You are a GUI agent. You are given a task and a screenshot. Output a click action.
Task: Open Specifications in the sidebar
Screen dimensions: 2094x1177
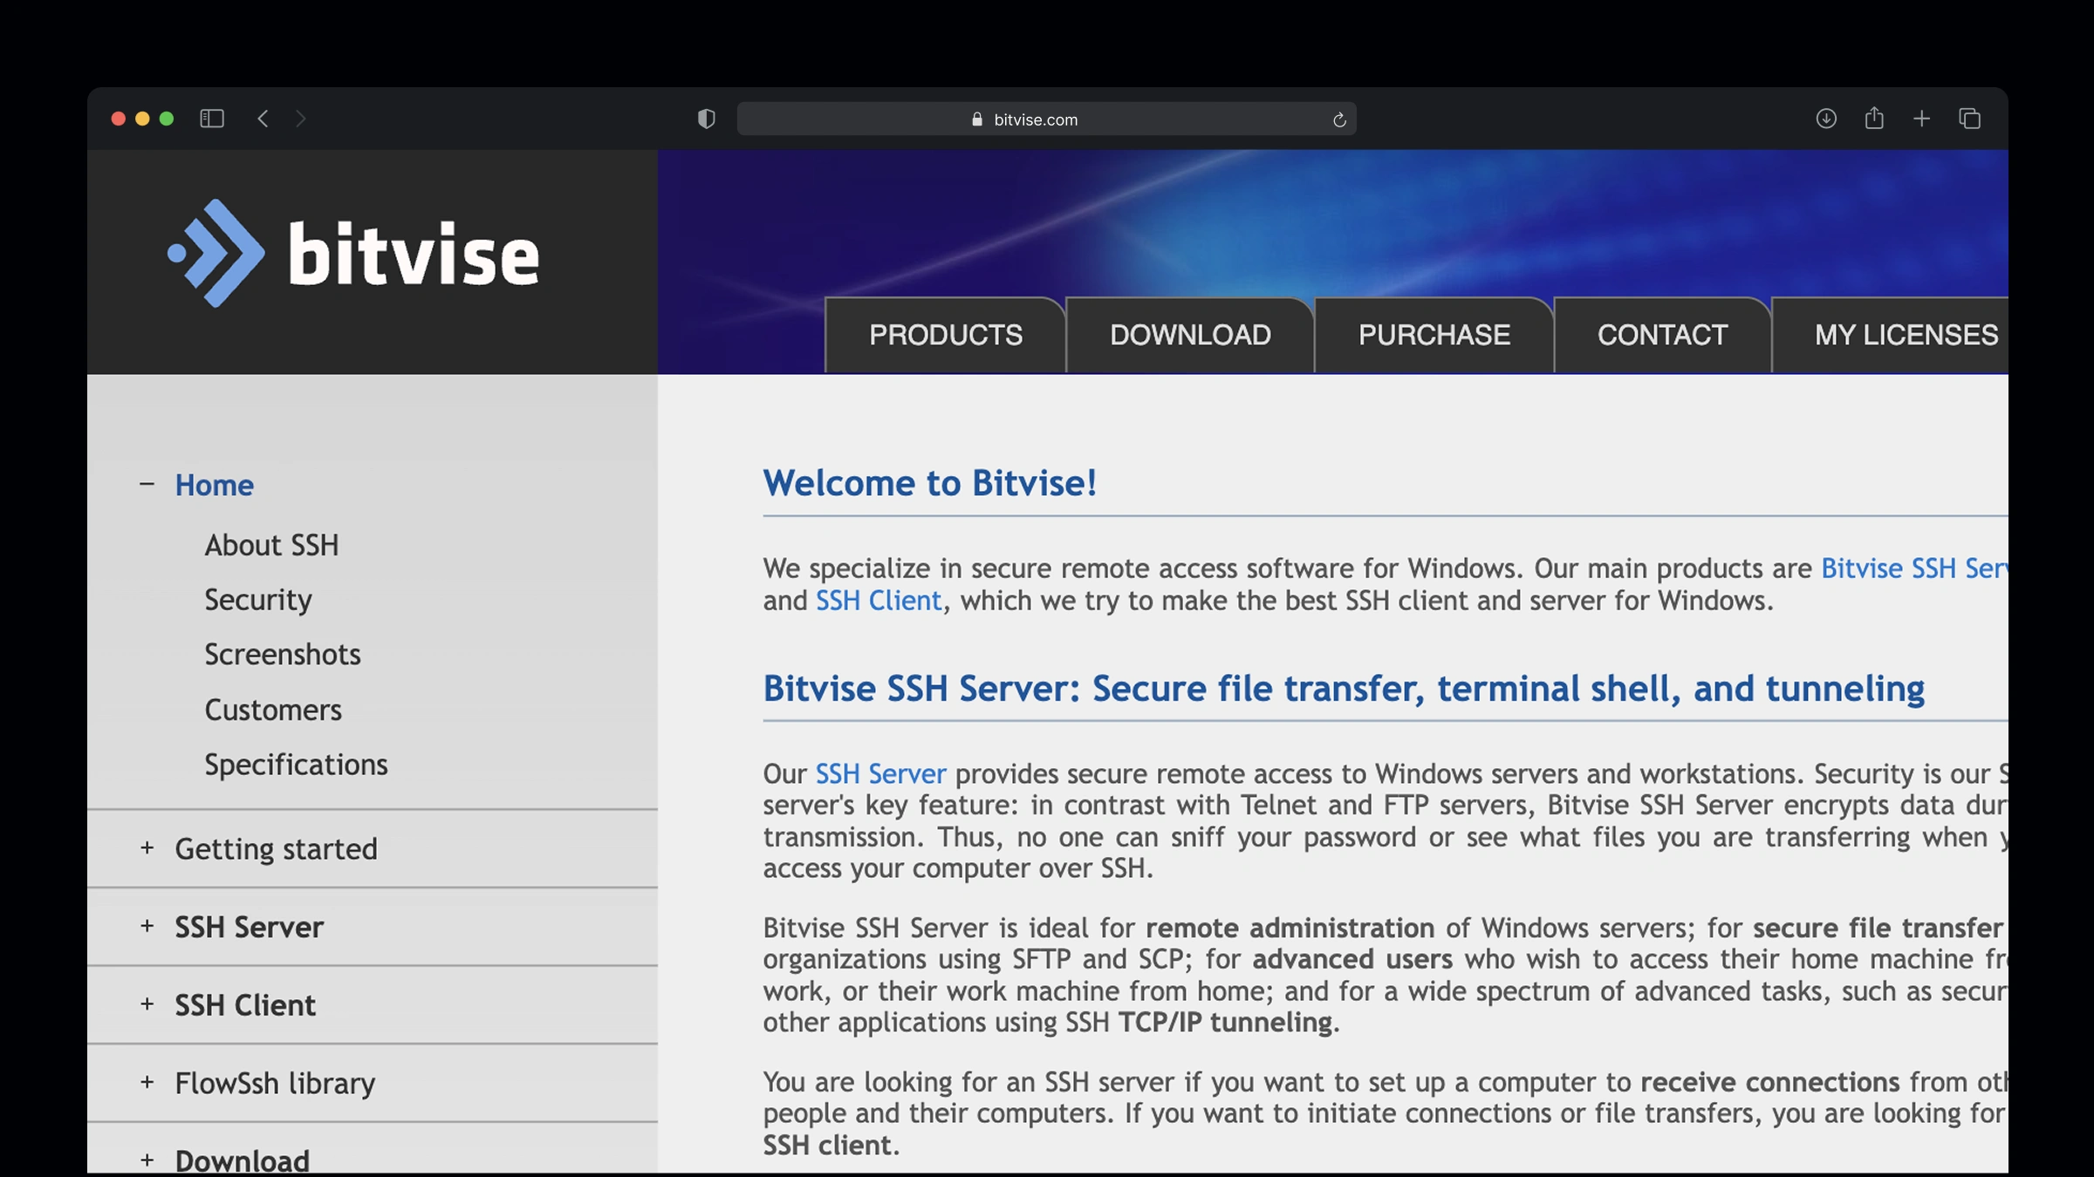[x=296, y=765]
